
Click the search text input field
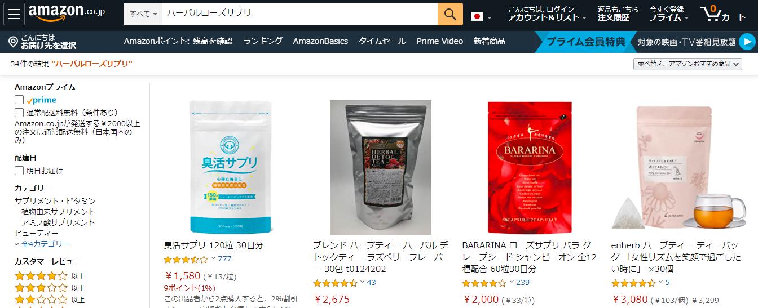tap(300, 14)
